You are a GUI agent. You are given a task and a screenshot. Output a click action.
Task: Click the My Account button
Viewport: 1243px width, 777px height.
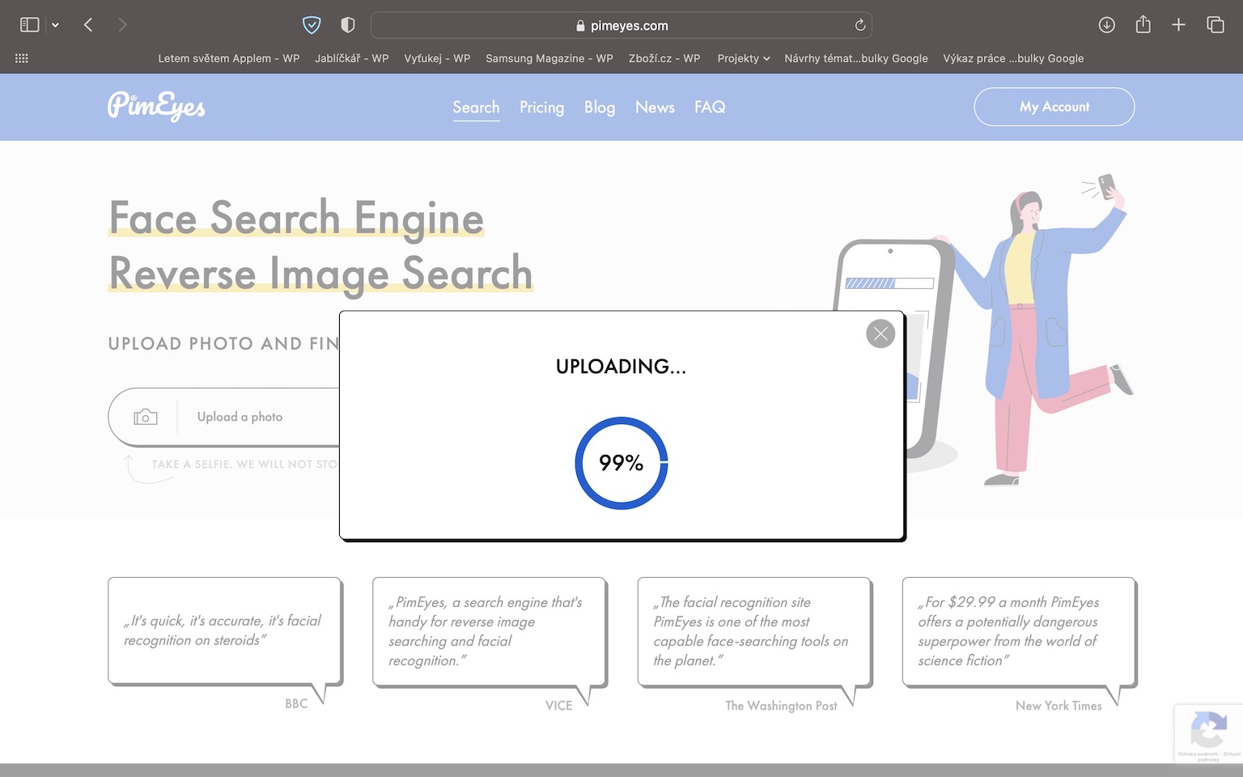click(x=1054, y=107)
